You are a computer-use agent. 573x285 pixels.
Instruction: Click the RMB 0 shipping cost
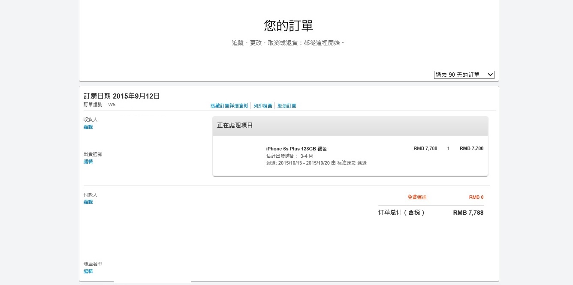click(476, 197)
